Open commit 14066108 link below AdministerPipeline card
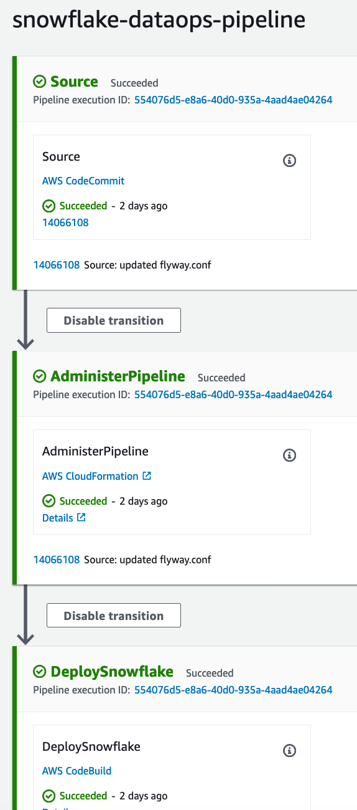The image size is (357, 810). coord(57,560)
